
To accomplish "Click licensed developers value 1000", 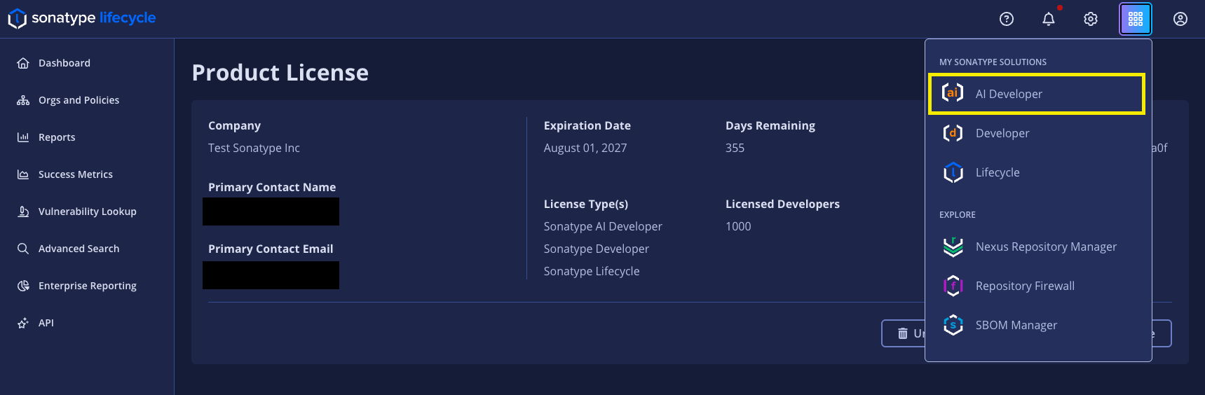I will tap(738, 226).
